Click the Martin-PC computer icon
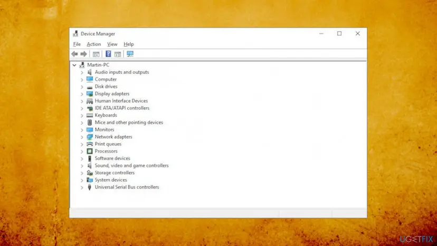This screenshot has height=246, width=437. pos(82,65)
